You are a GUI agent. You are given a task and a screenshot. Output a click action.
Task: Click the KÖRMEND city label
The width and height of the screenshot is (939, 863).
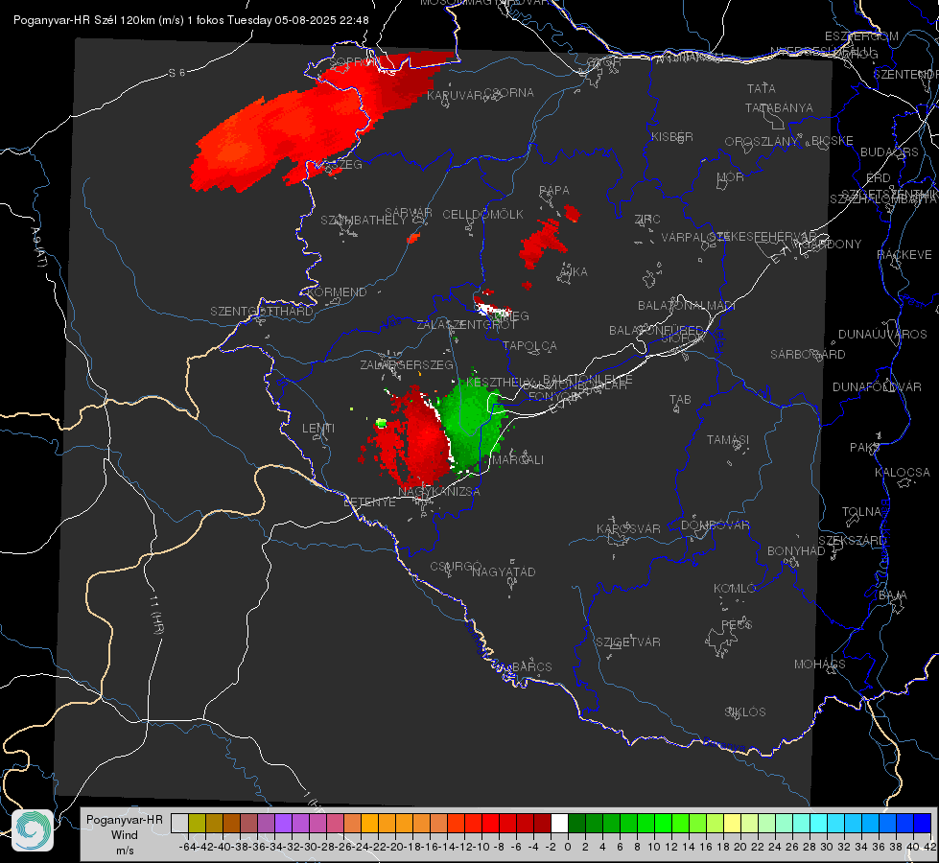click(x=337, y=292)
